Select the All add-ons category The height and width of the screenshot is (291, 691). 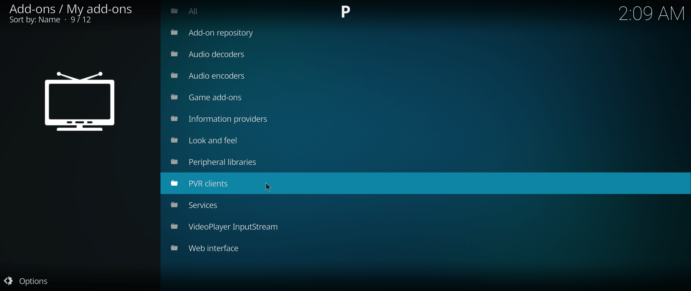192,11
